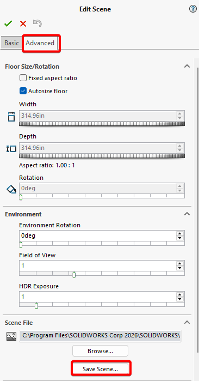This screenshot has height=381, width=199.
Task: Click the 'Environment' section heading
Action: point(23,214)
